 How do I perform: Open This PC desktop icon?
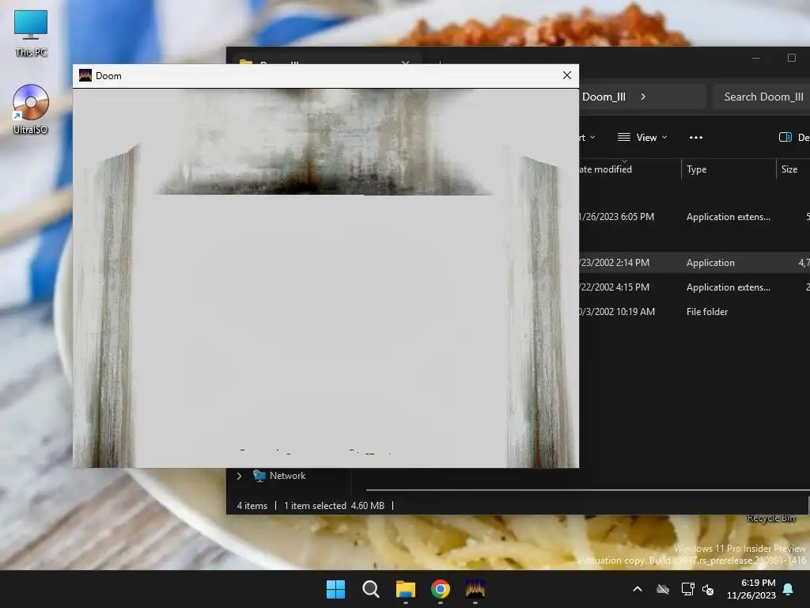click(x=31, y=32)
